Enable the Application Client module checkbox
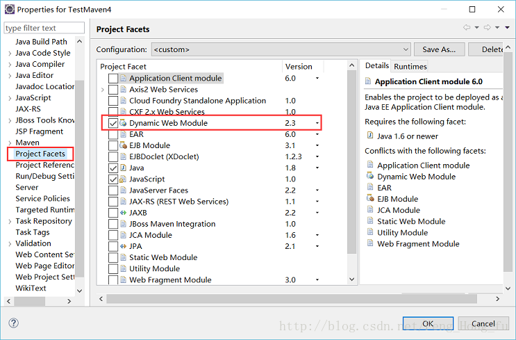The width and height of the screenshot is (516, 340). pyautogui.click(x=113, y=79)
